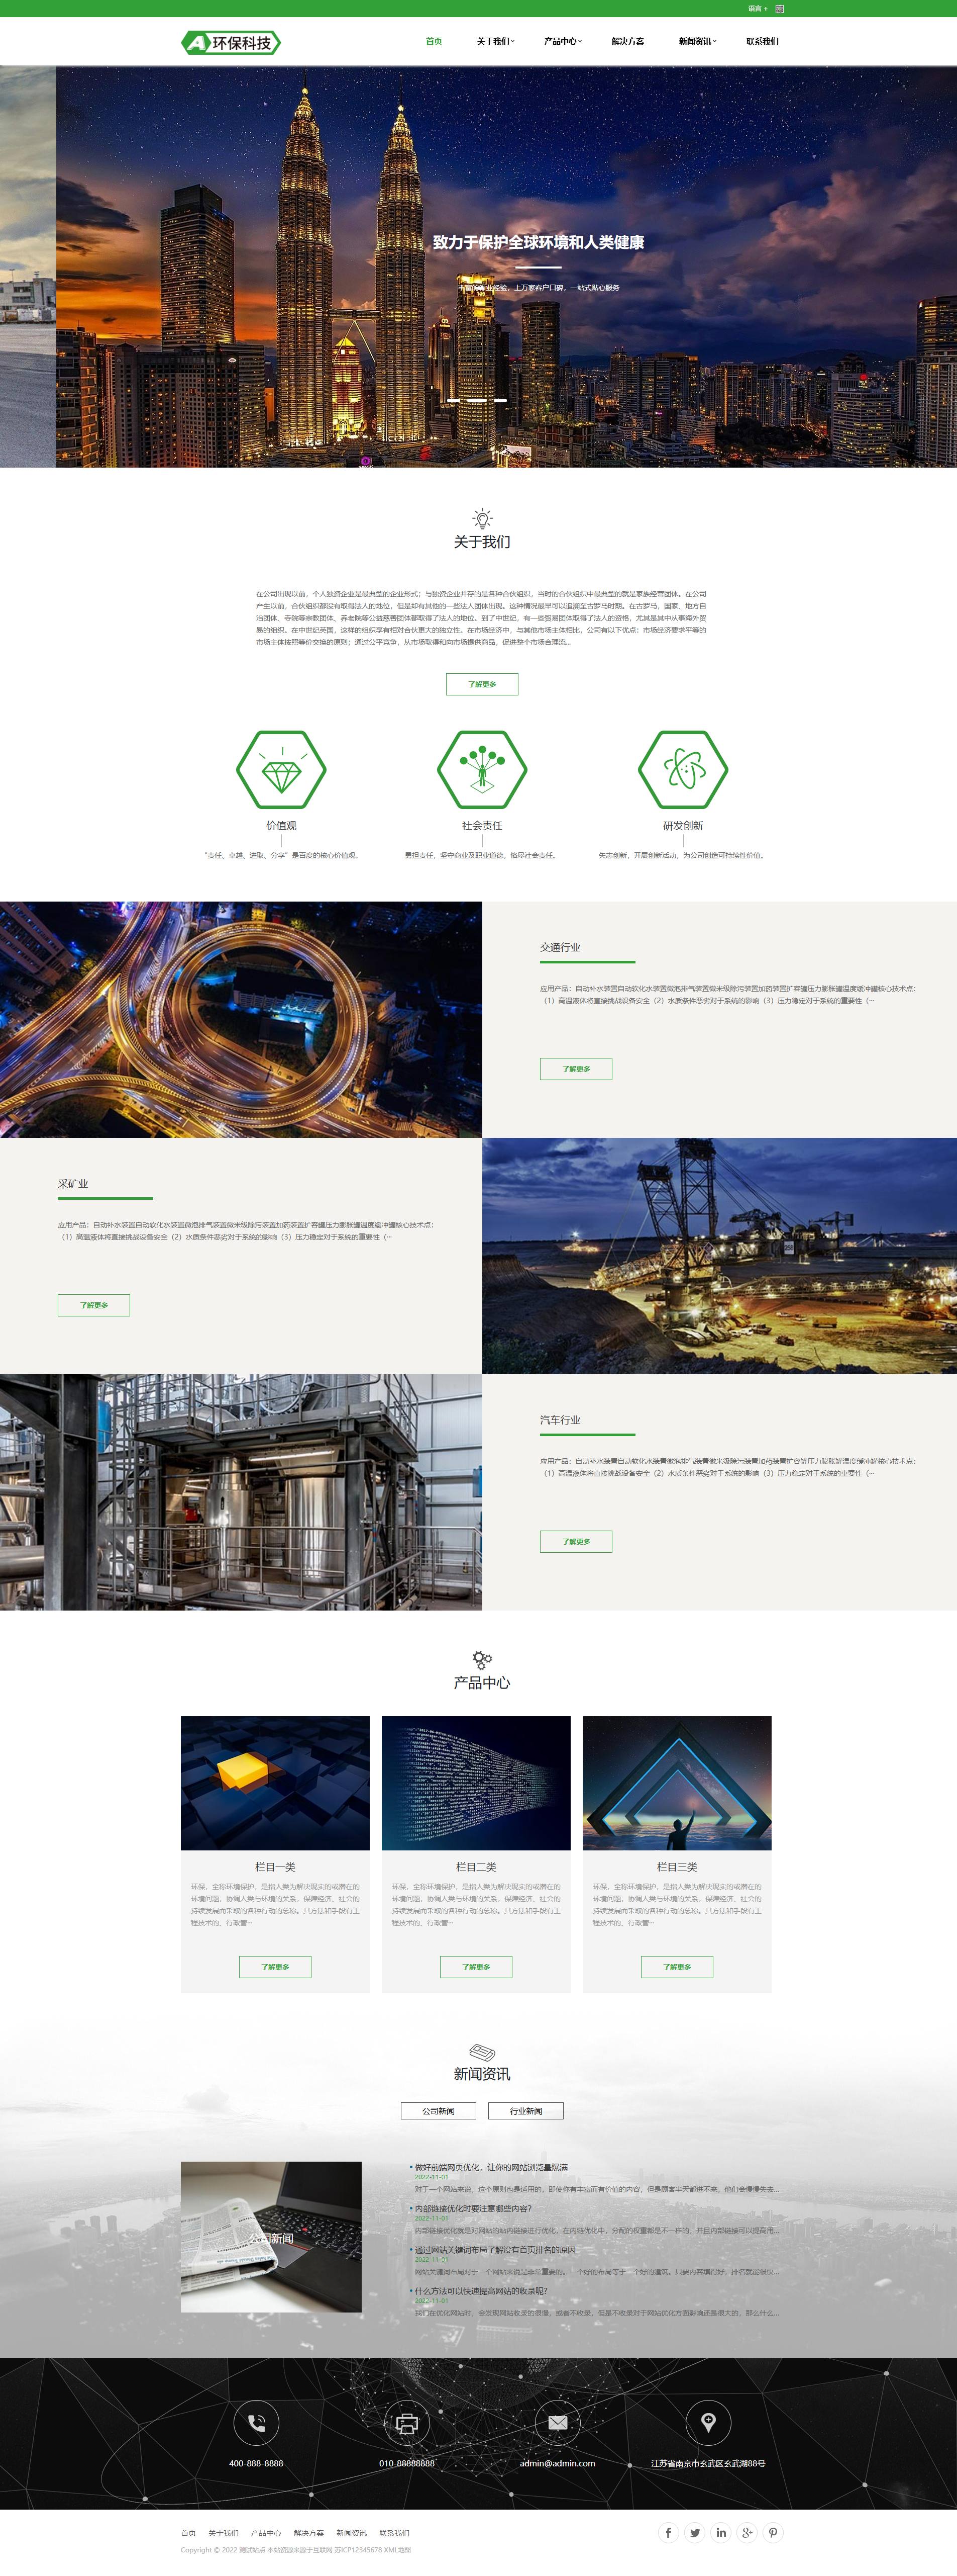Click the 环保科技 site logo

[231, 42]
